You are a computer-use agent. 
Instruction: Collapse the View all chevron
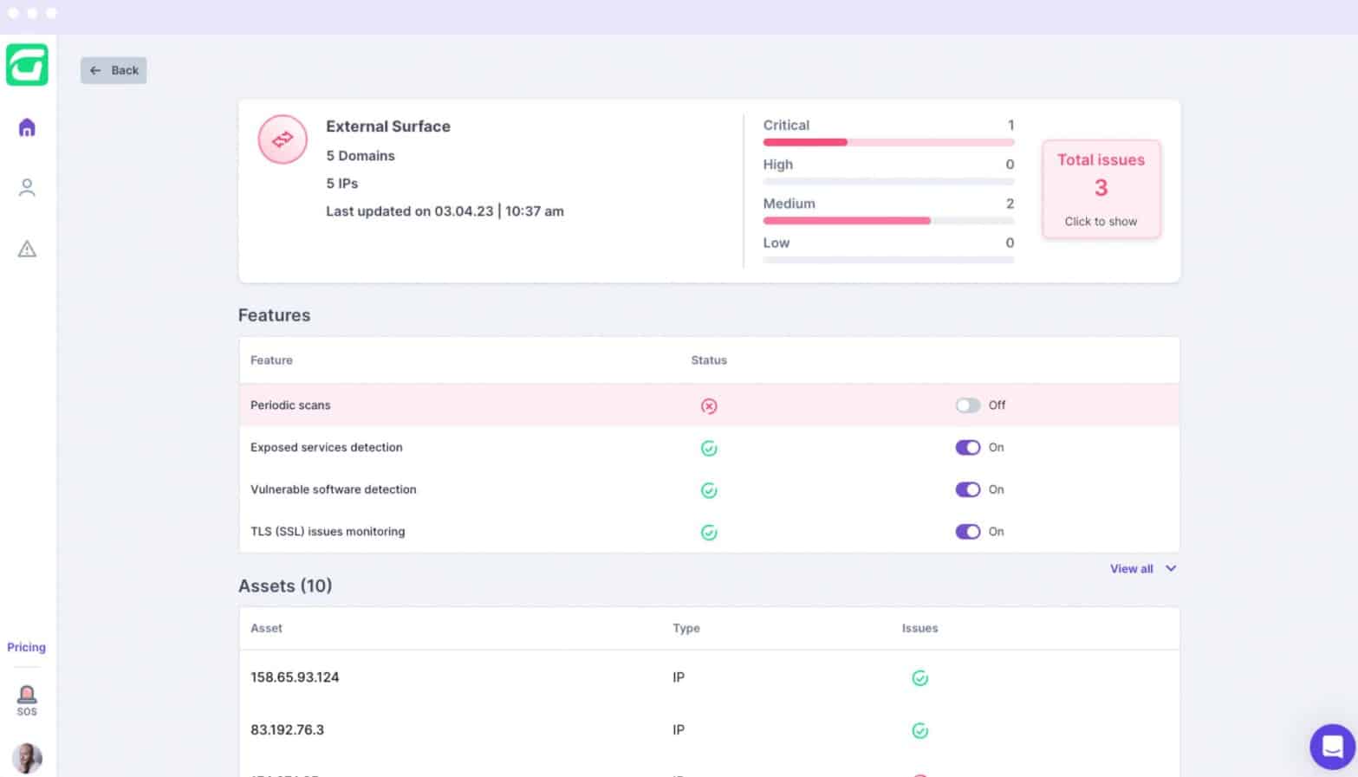point(1170,568)
